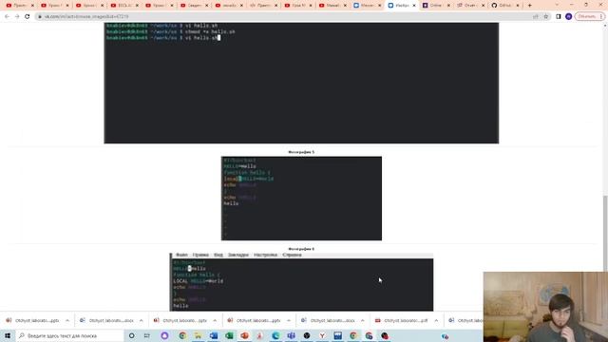Open the leftmost pptx download item

pyautogui.click(x=32, y=321)
